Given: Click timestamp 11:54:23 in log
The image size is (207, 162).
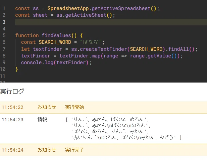Looking at the screenshot, I should pyautogui.click(x=12, y=120).
